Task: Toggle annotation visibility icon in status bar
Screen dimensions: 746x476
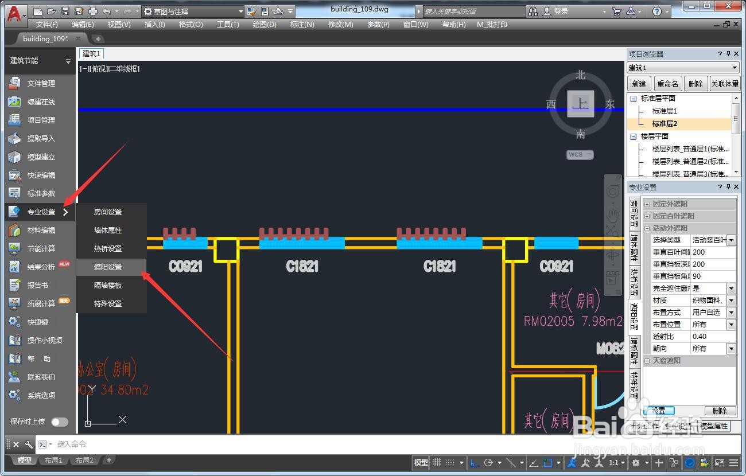Action: (x=572, y=463)
